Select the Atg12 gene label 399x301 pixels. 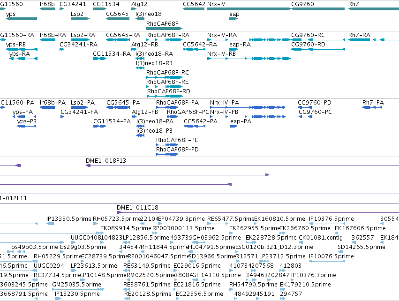coord(139,4)
